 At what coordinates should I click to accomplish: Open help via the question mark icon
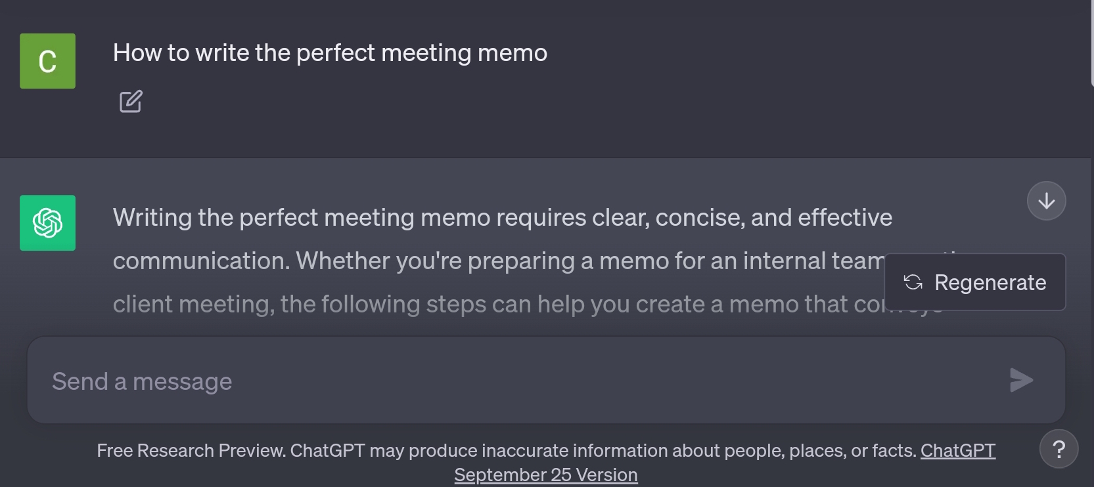[1059, 448]
